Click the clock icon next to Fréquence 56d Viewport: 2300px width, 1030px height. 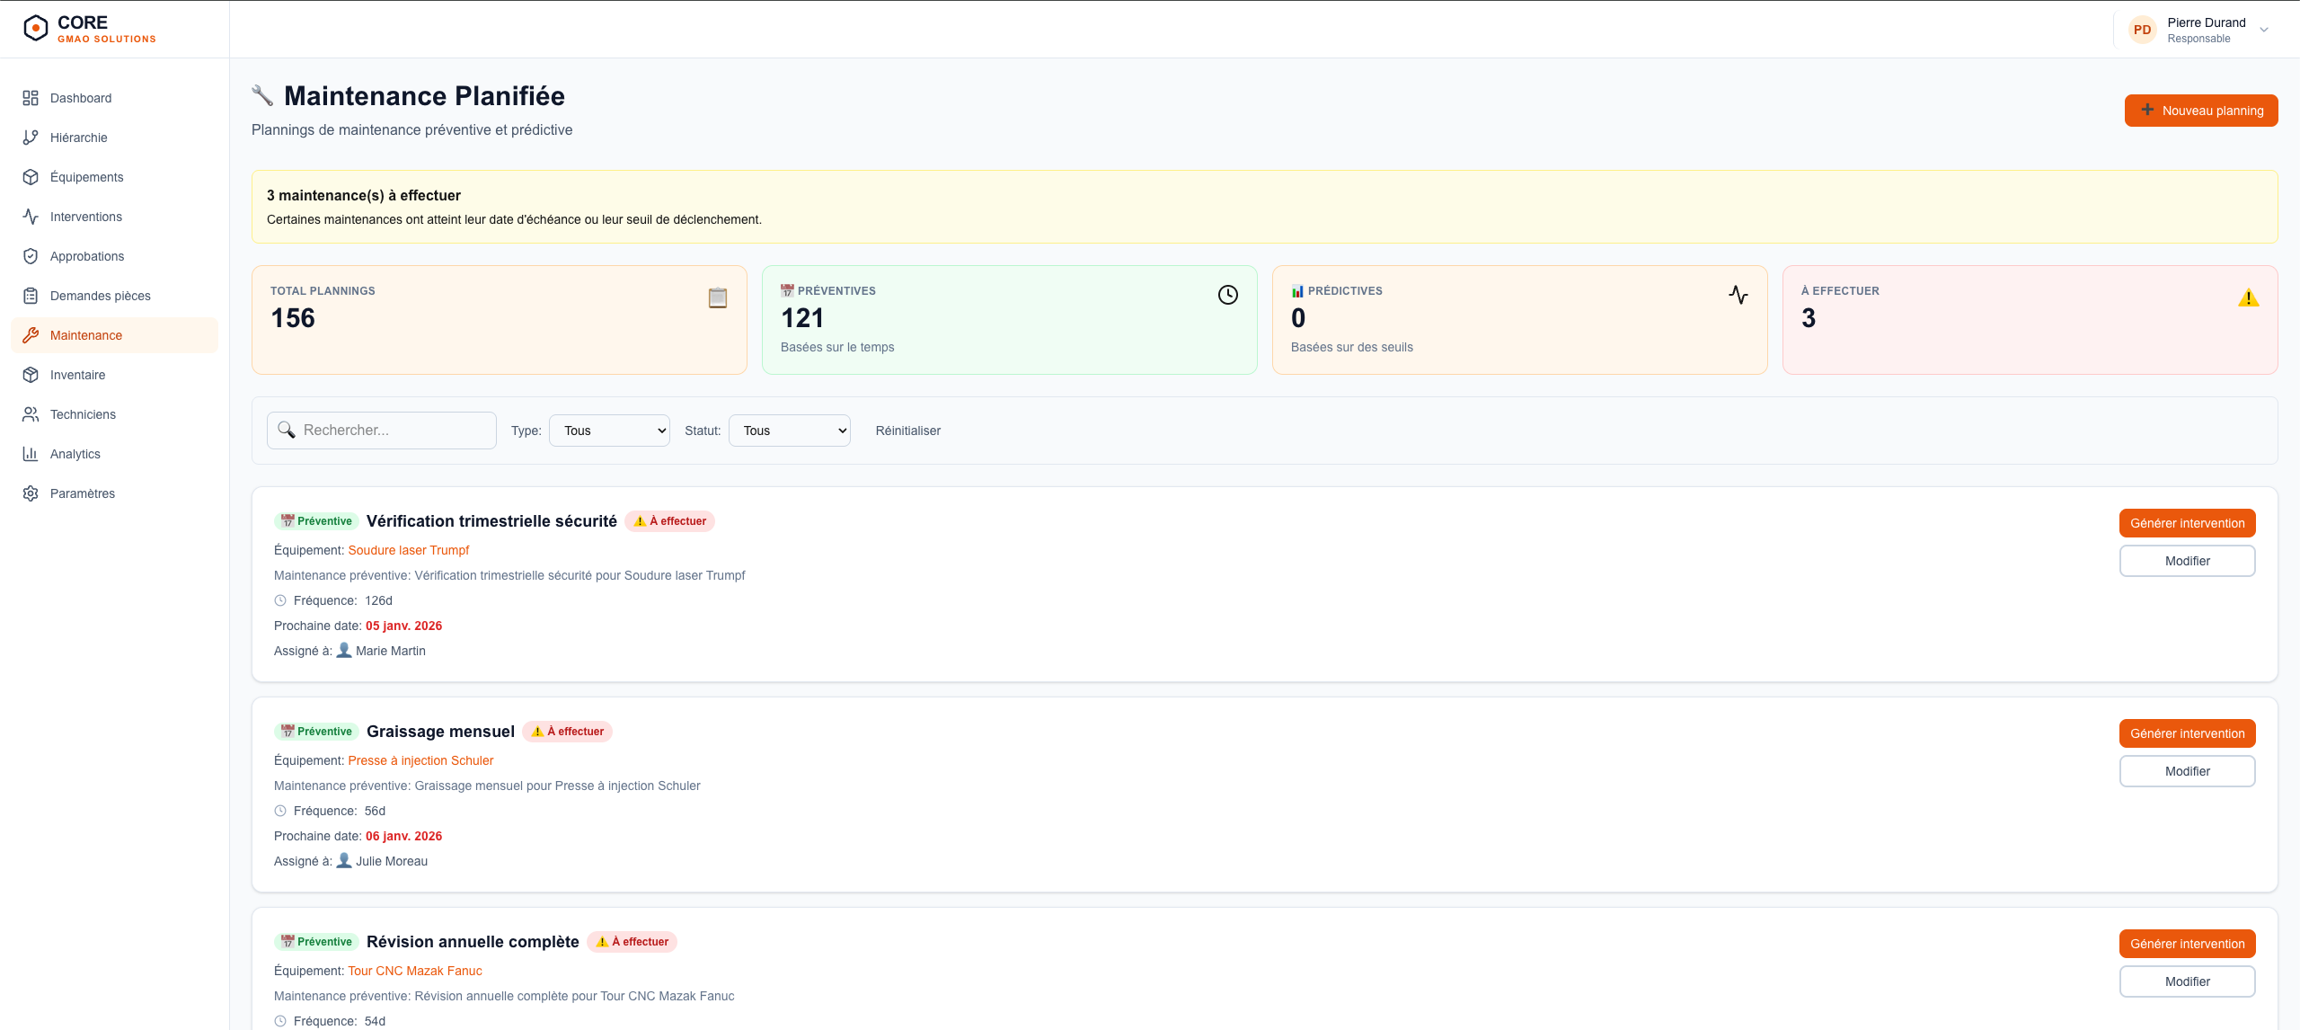point(280,811)
